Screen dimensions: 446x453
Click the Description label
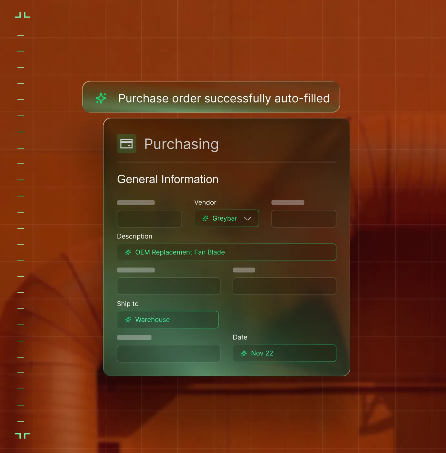pos(134,236)
